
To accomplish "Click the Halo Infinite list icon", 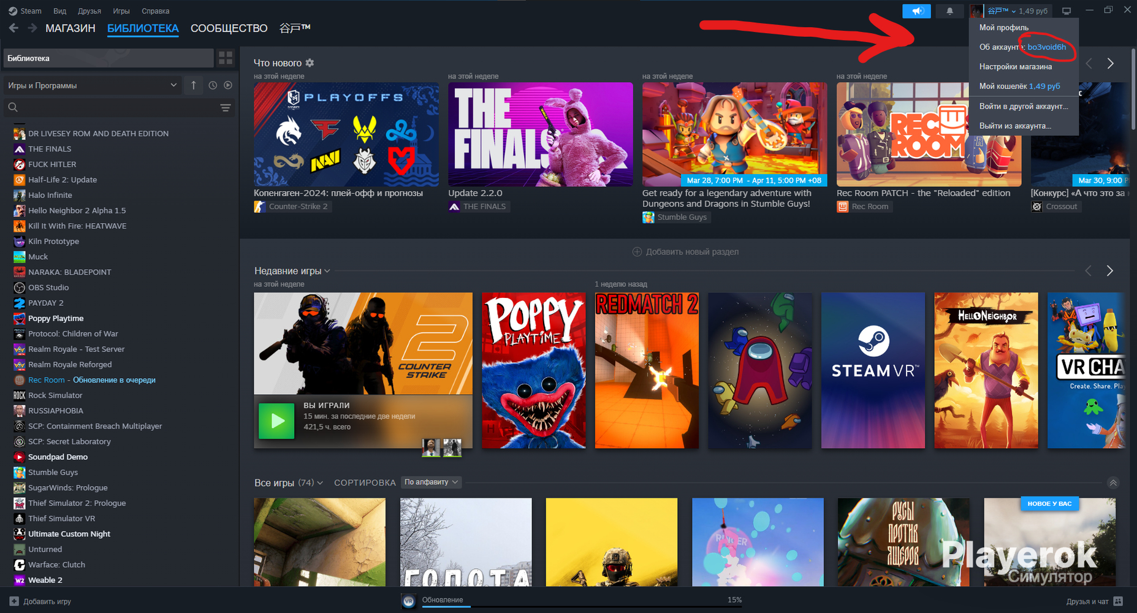I will click(20, 195).
